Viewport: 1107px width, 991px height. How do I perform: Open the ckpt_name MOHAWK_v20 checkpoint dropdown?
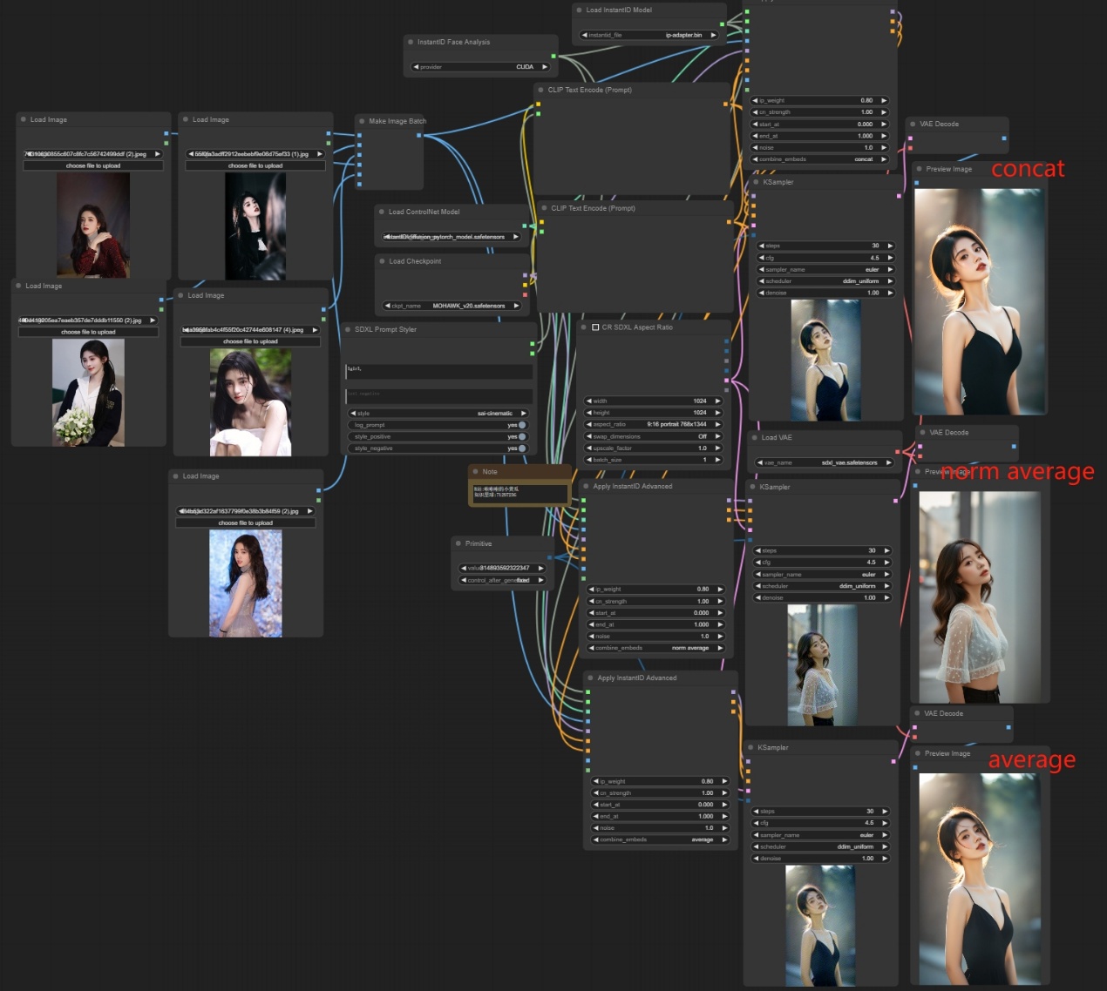(452, 306)
